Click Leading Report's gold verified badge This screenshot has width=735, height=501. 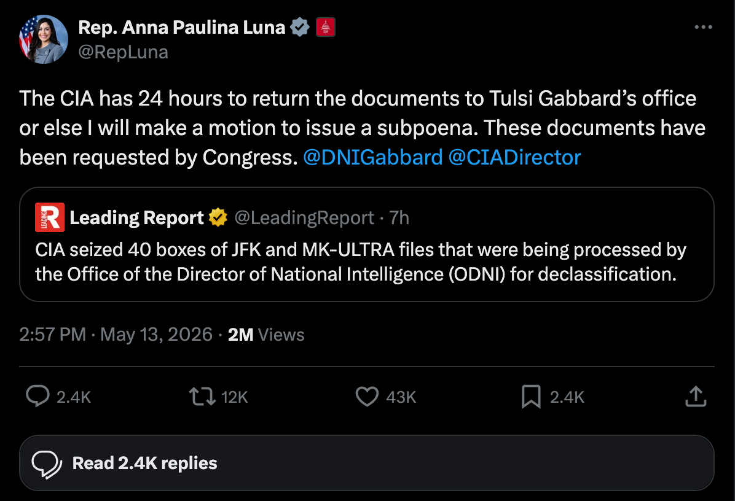click(218, 218)
